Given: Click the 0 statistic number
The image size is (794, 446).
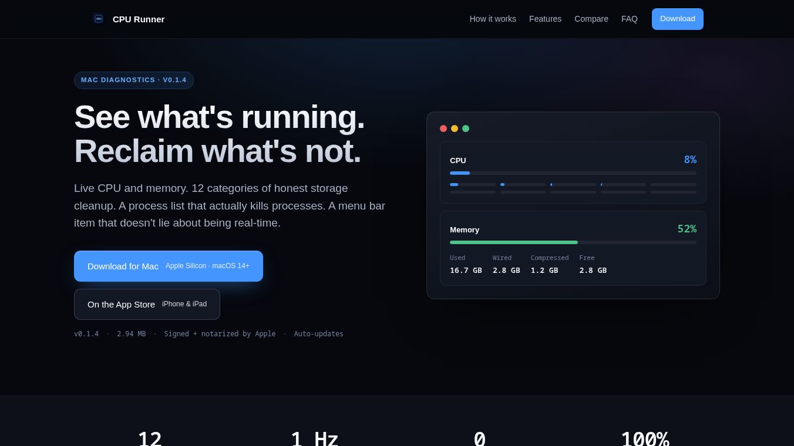Looking at the screenshot, I should [x=480, y=438].
